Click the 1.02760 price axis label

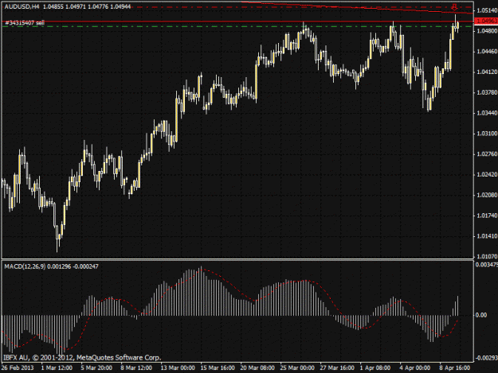[x=487, y=154]
